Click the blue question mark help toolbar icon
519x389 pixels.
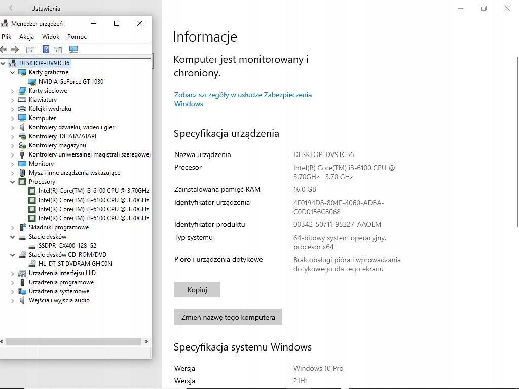click(46, 50)
